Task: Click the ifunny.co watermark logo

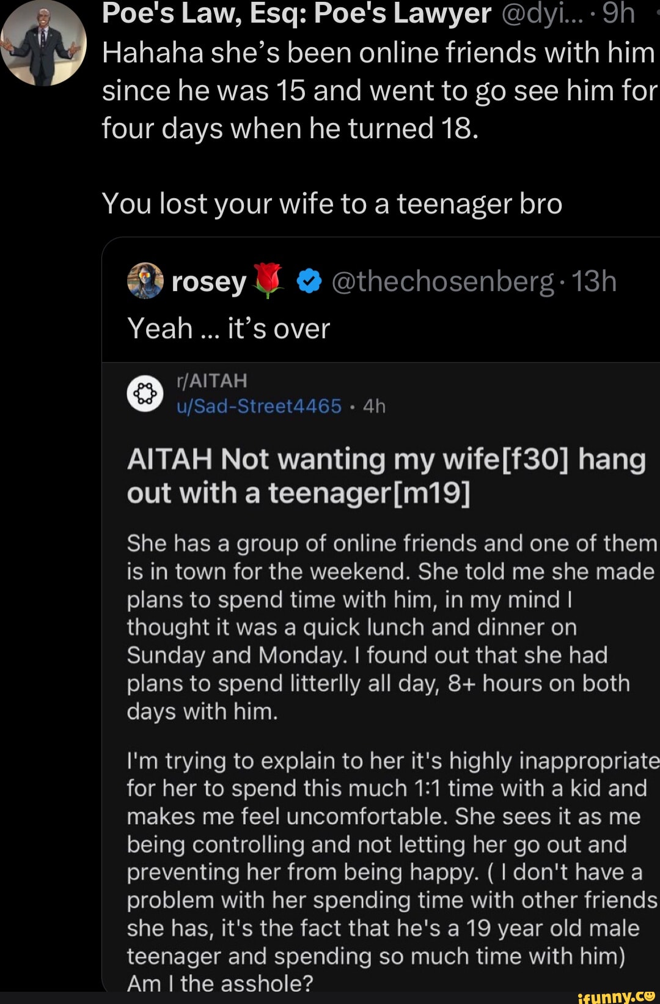Action: [616, 995]
